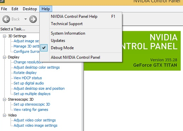Click the Forward arrow icon
The width and height of the screenshot is (183, 131).
33,19
